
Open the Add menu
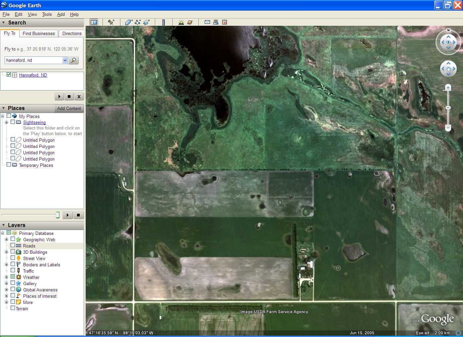pyautogui.click(x=61, y=14)
